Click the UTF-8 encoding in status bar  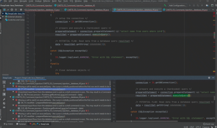coord(198,127)
